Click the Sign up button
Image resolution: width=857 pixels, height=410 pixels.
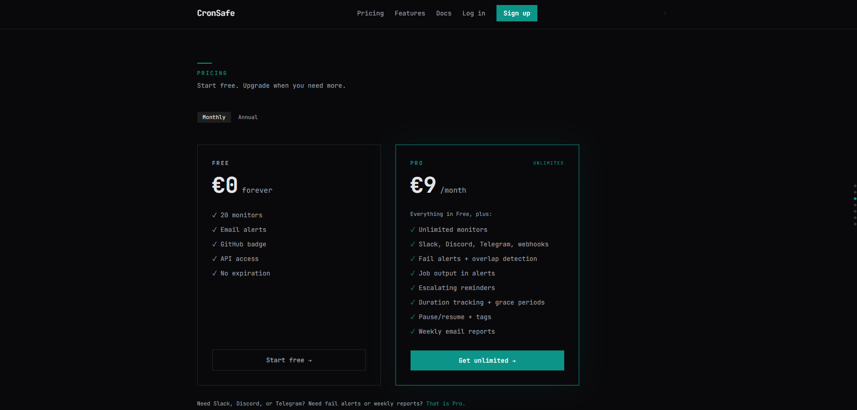point(517,13)
